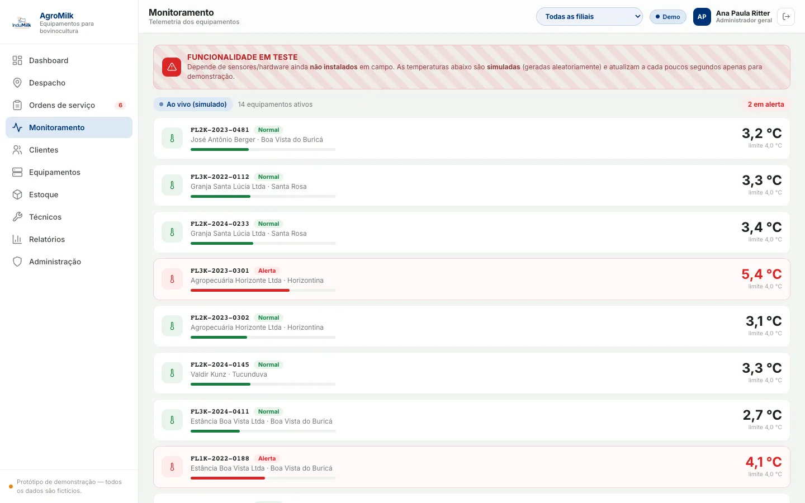Click the Demo mode badge
Screen dimensions: 805x503
click(x=667, y=17)
